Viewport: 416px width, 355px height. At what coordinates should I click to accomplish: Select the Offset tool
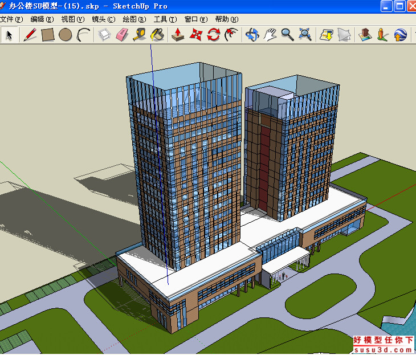click(x=231, y=35)
